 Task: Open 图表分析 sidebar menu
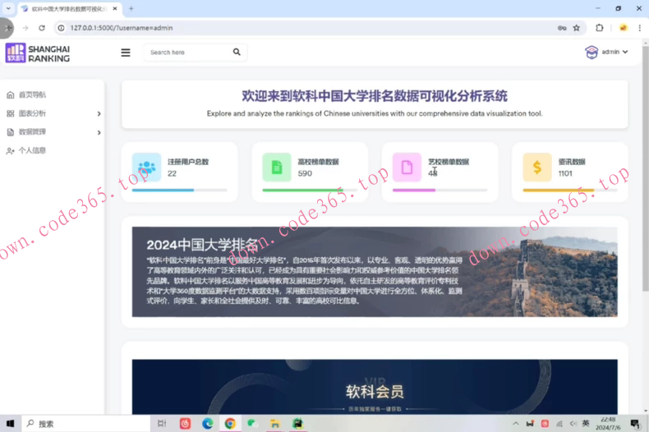coord(32,113)
